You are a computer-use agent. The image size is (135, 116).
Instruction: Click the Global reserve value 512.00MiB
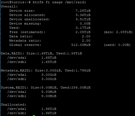tap(81, 45)
